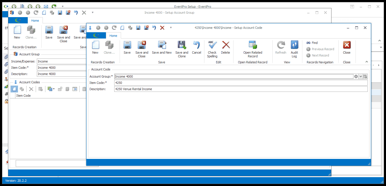386x186 pixels.
Task: Open quick access dropdown in EventPro Setup title bar
Action: 63,6
